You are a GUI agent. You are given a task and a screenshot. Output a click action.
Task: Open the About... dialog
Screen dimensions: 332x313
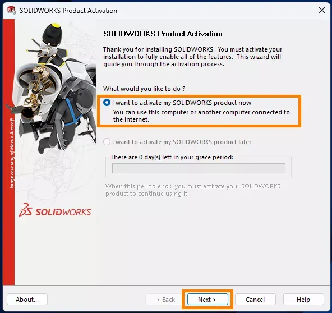tap(27, 299)
